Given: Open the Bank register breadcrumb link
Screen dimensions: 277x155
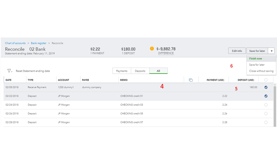Looking at the screenshot, I should [39, 43].
